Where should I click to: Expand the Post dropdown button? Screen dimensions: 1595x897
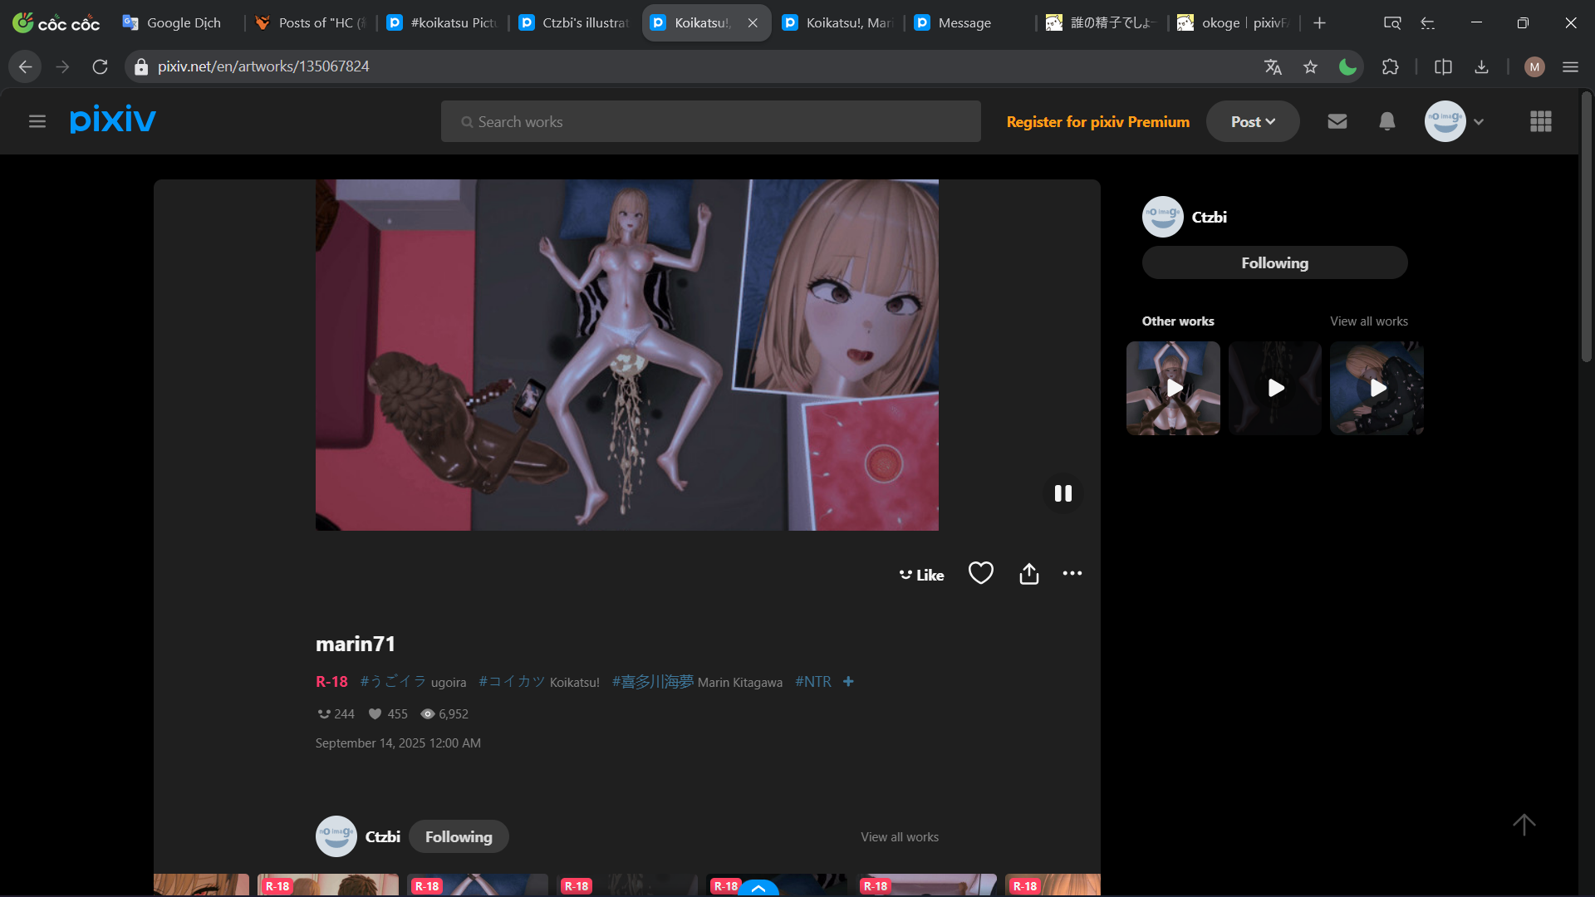1253,121
